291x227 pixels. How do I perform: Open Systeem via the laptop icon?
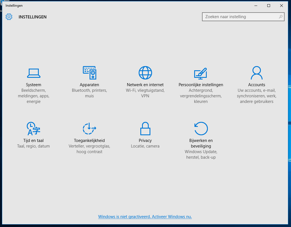(x=33, y=73)
